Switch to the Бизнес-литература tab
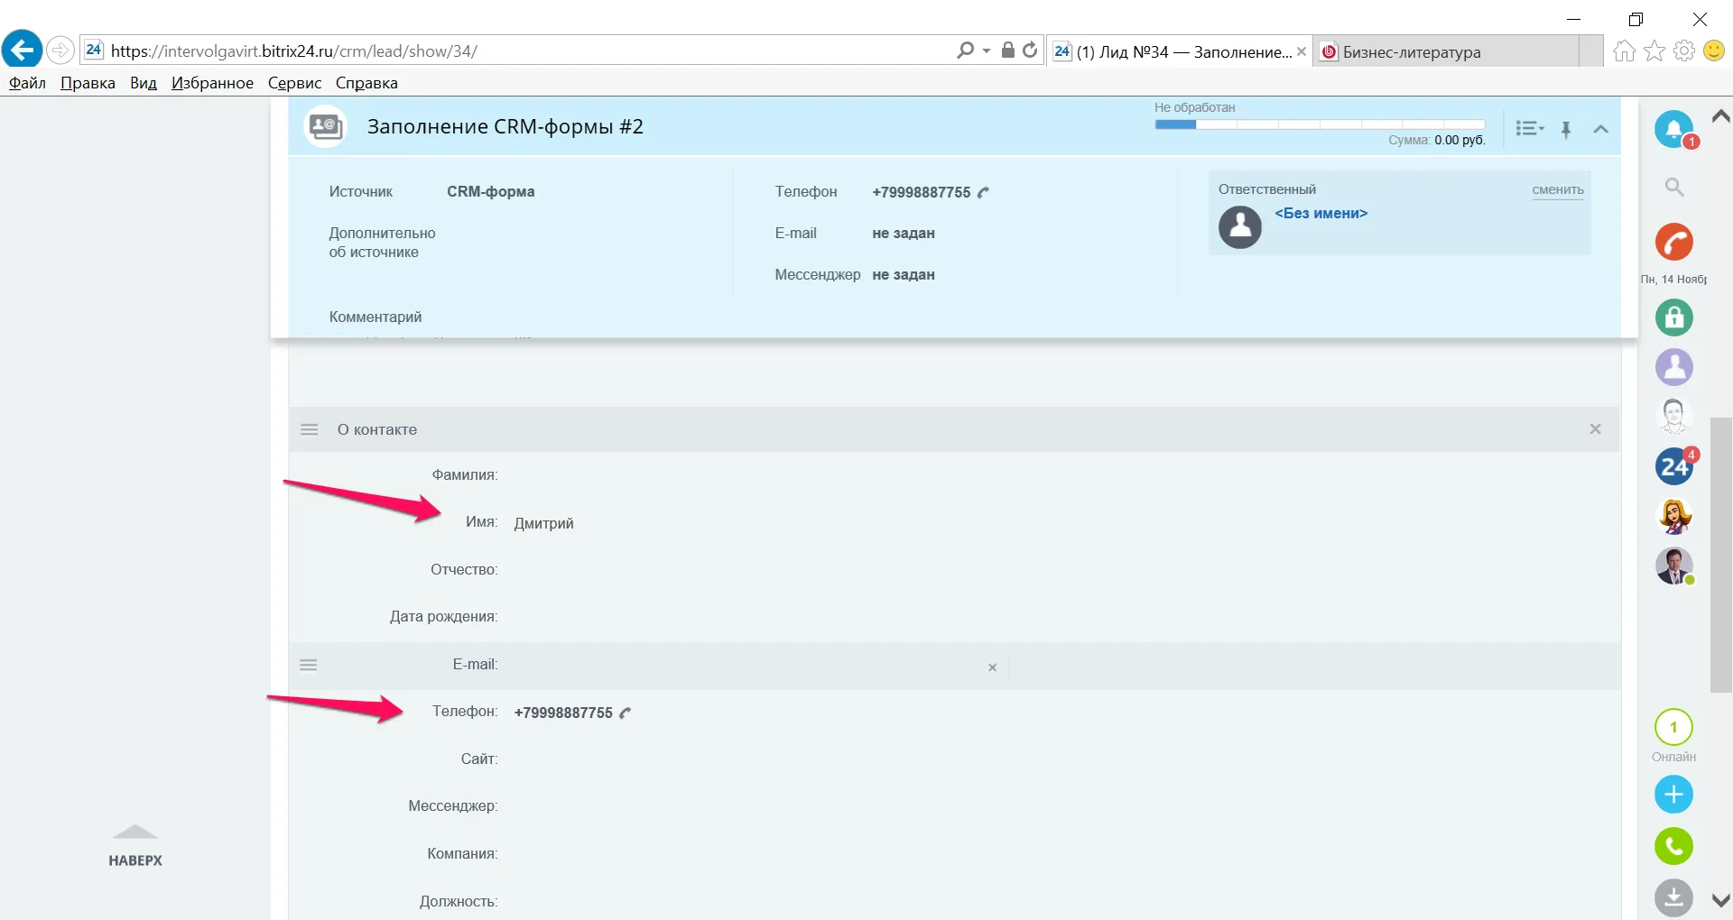1733x920 pixels. tap(1411, 52)
